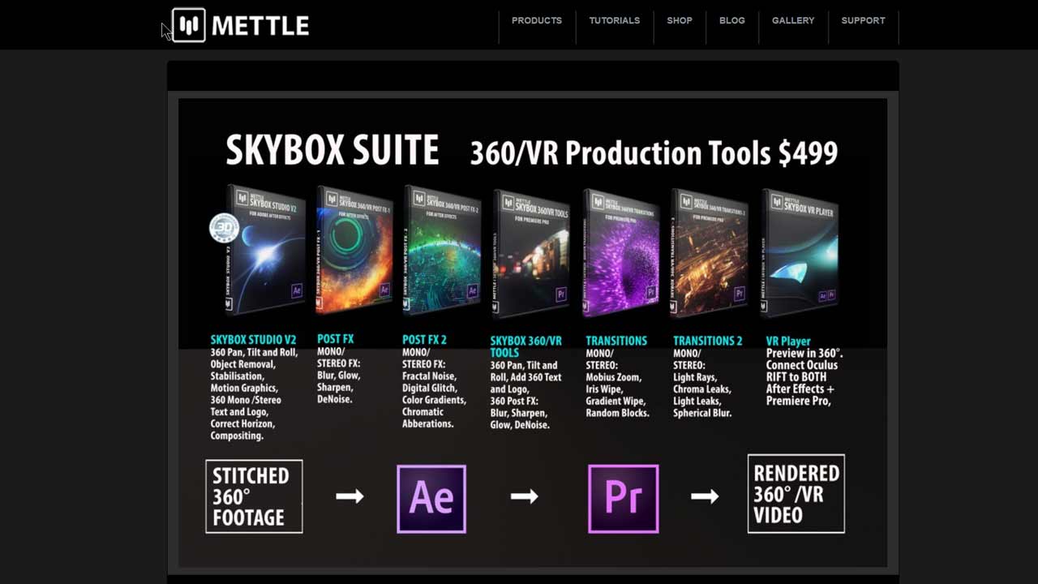Select the Transitions 2 product box

click(x=708, y=253)
